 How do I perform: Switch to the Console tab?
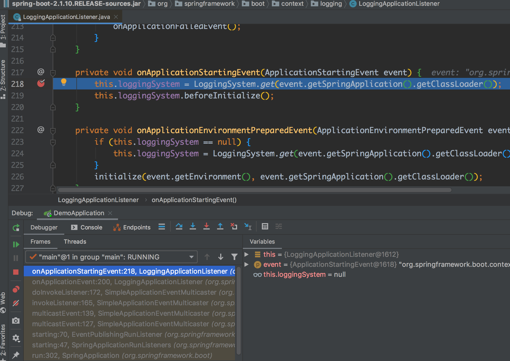[91, 227]
